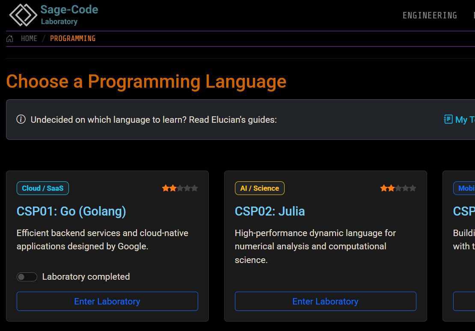Screen dimensions: 475x331
Task: Open the Sage-Code Laboratory title link
Action: tap(69, 15)
